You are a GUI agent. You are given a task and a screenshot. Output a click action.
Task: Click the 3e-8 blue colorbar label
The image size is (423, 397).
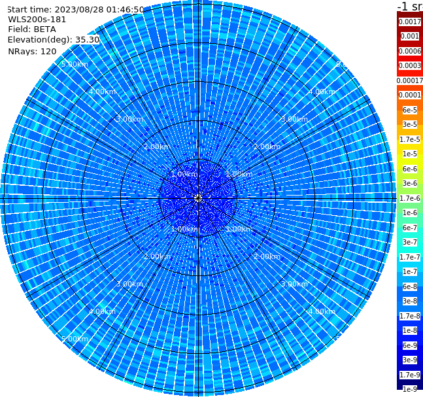point(410,301)
